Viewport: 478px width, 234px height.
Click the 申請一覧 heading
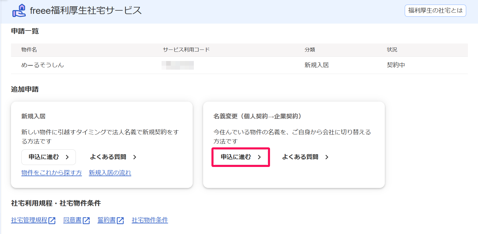coord(25,31)
